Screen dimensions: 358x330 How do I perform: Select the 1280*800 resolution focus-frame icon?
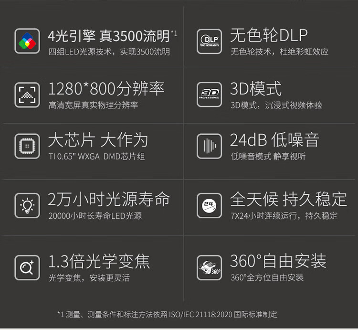(x=27, y=95)
